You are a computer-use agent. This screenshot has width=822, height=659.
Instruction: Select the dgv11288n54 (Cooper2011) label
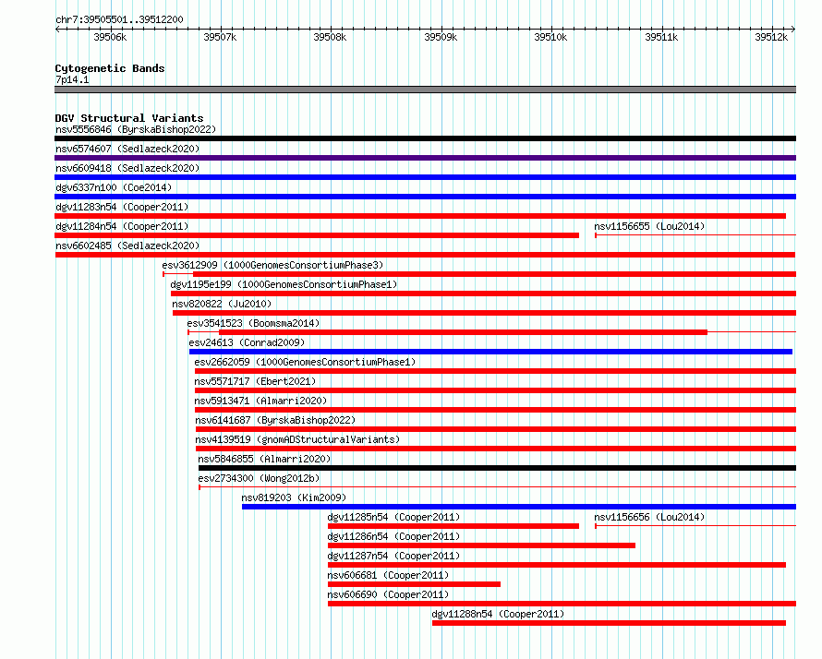tap(498, 614)
